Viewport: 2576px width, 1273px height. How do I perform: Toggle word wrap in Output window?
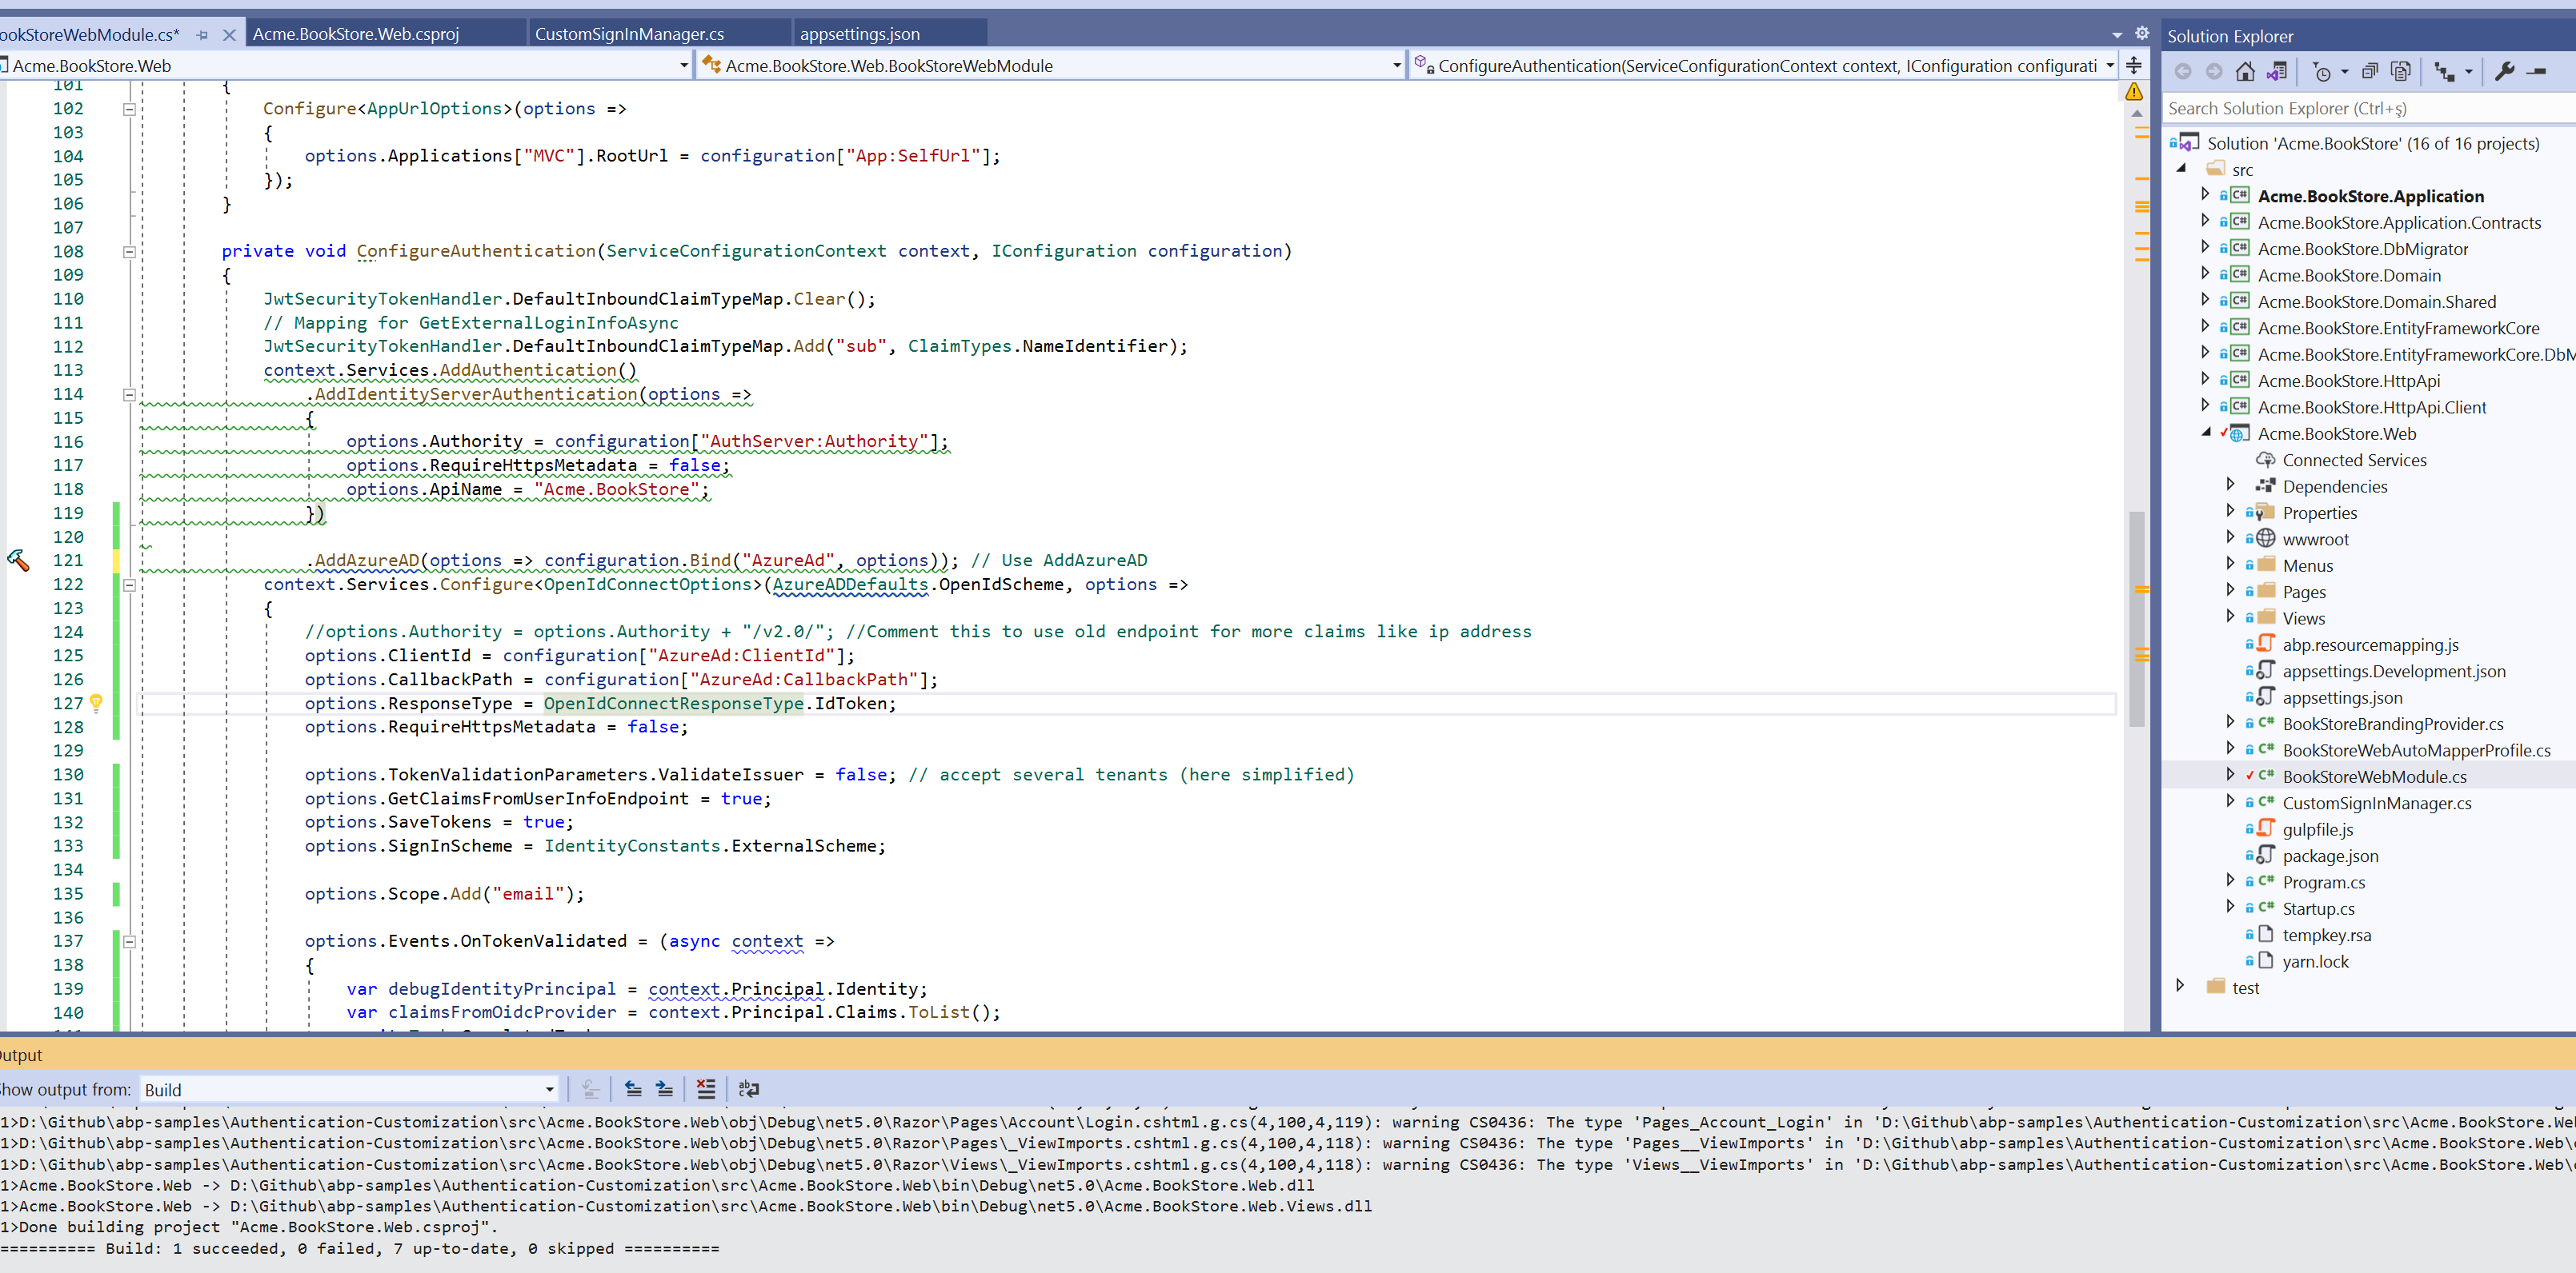[x=748, y=1089]
